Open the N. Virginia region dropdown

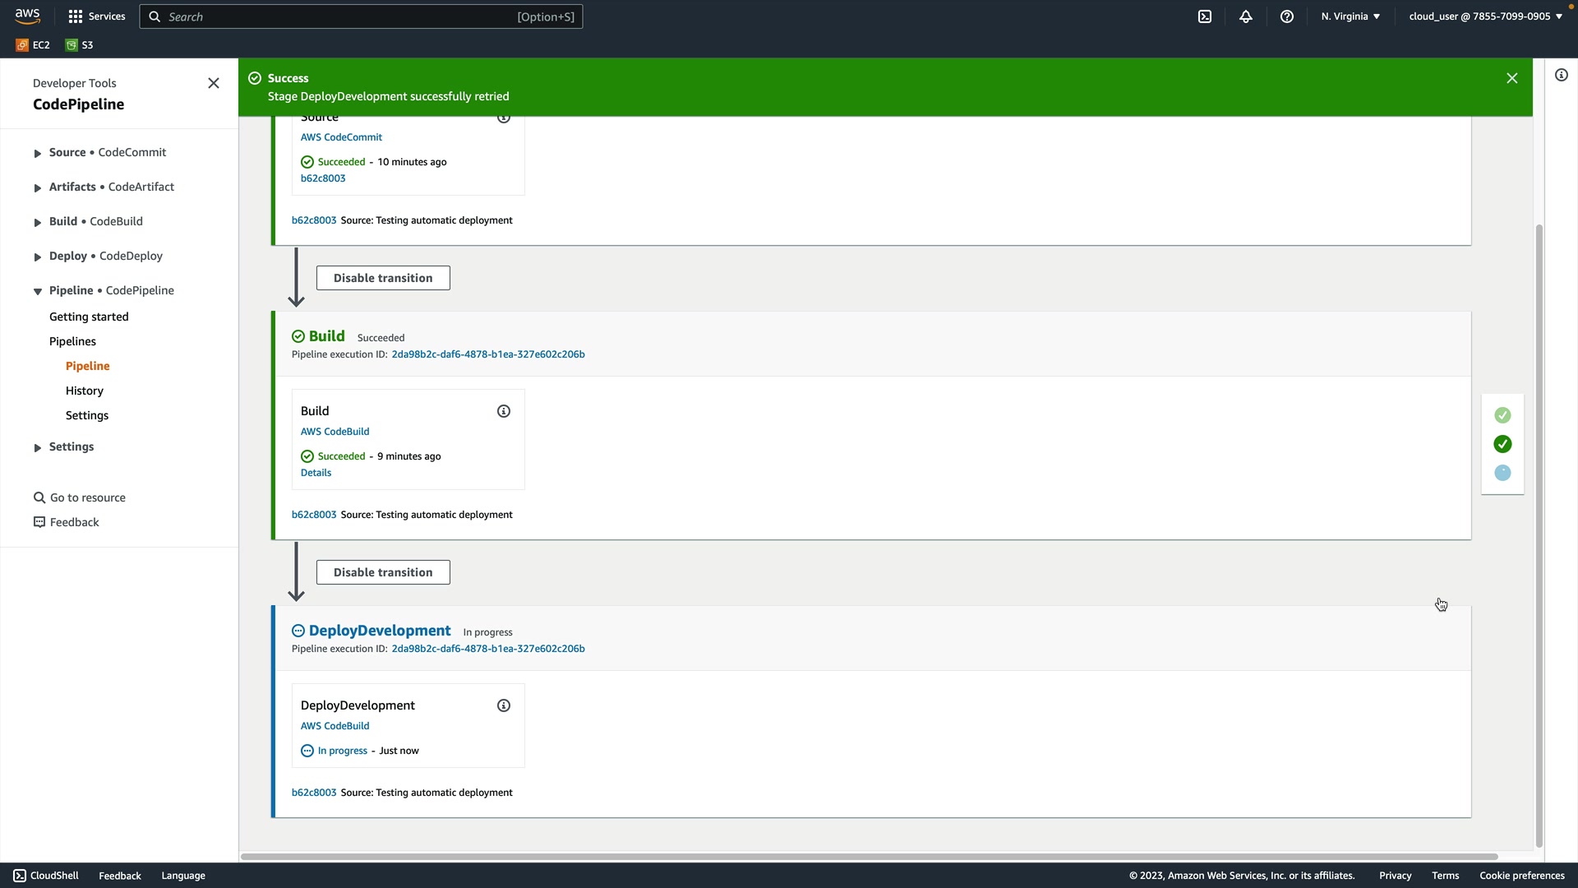pyautogui.click(x=1350, y=16)
